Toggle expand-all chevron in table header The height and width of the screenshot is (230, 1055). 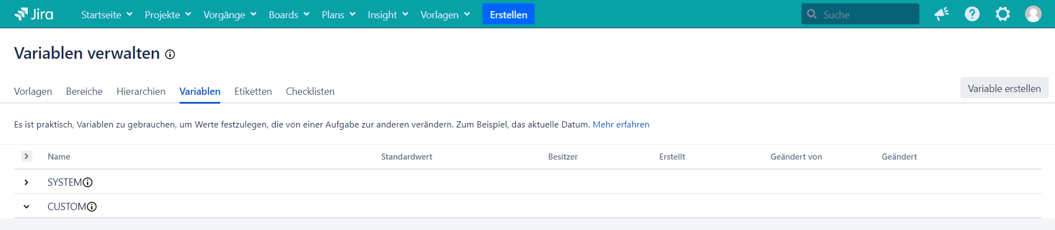[x=26, y=156]
